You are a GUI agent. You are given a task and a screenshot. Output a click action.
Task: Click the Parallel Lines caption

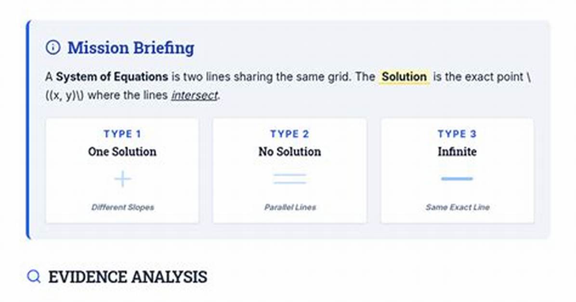point(290,207)
